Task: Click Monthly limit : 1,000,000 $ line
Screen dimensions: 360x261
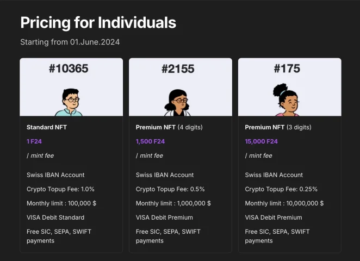Action: pos(173,203)
